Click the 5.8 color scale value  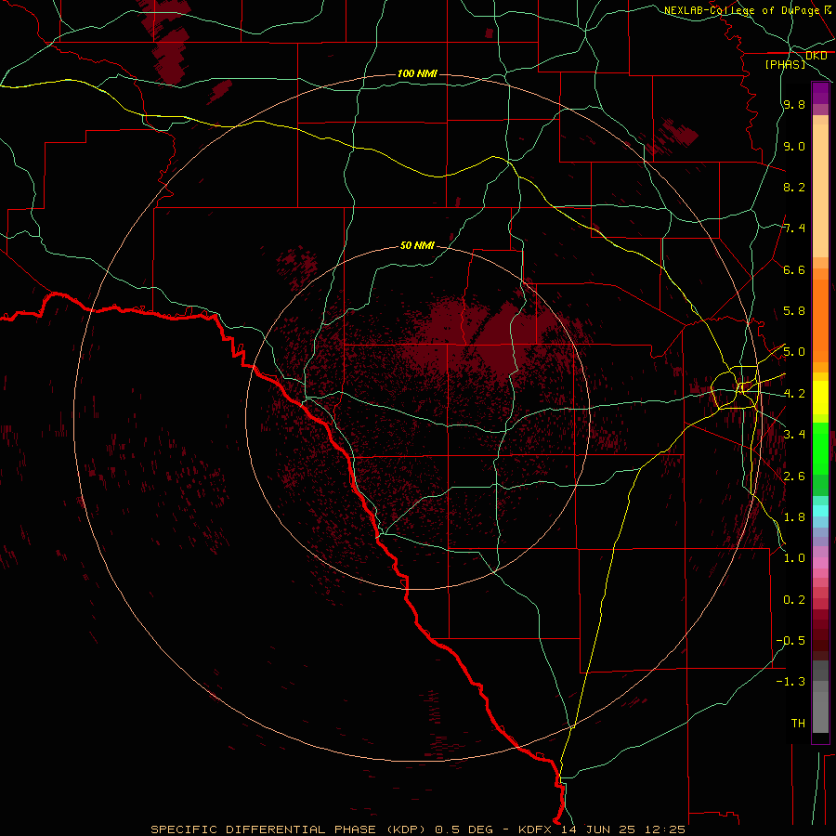pos(794,311)
